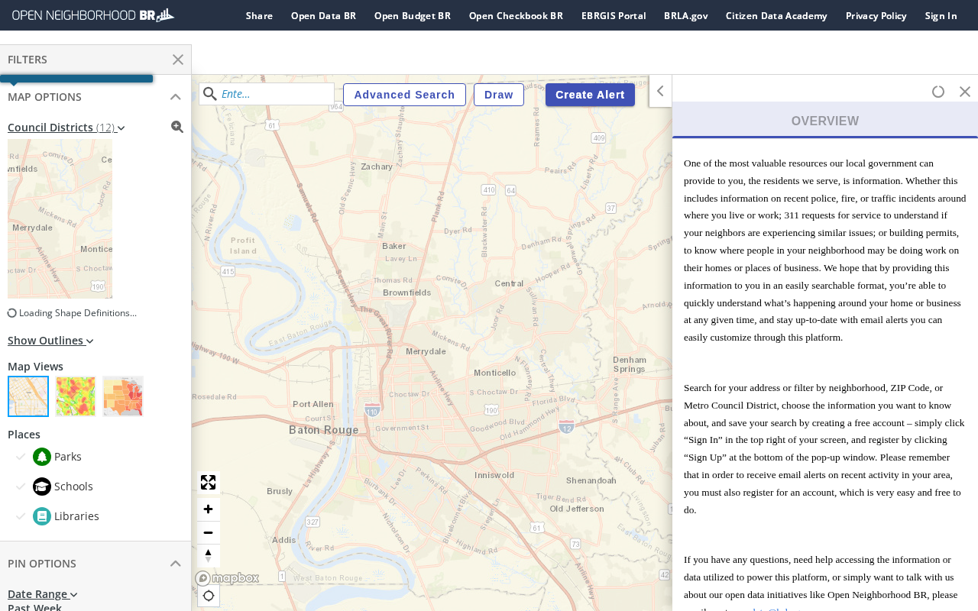
Task: Open Citizen Data Academy in top menu
Action: point(776,15)
